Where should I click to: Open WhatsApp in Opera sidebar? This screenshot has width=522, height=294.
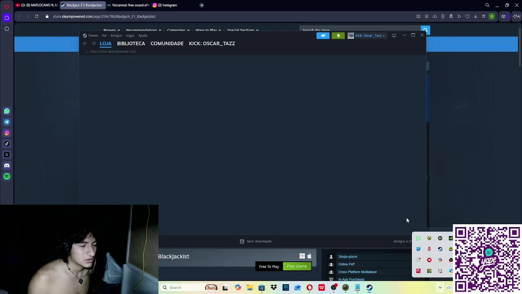7,111
